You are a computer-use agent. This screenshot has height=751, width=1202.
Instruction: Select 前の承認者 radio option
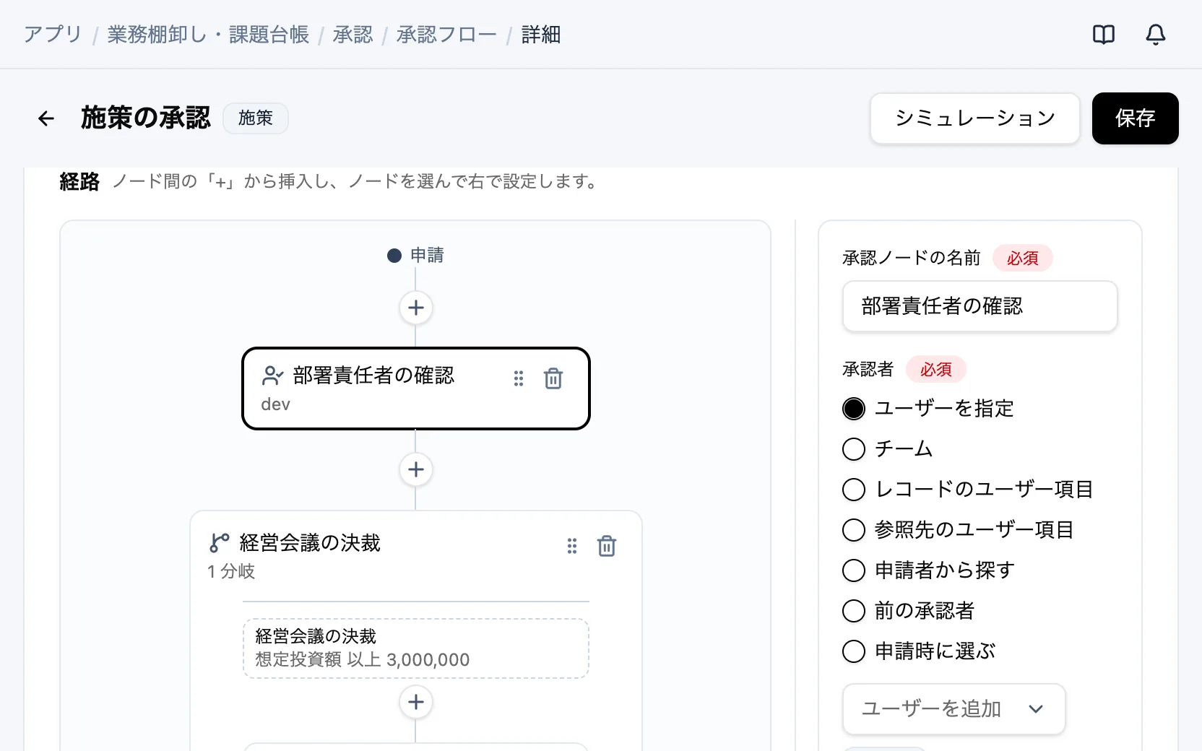854,611
